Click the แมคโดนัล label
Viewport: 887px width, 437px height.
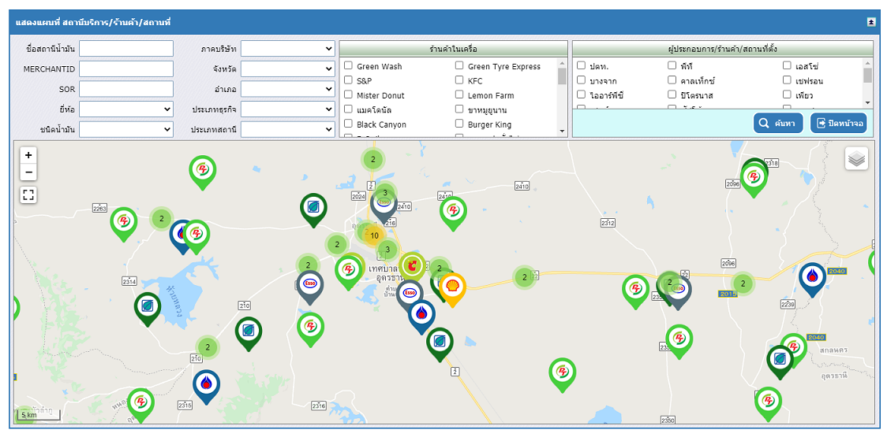[374, 109]
